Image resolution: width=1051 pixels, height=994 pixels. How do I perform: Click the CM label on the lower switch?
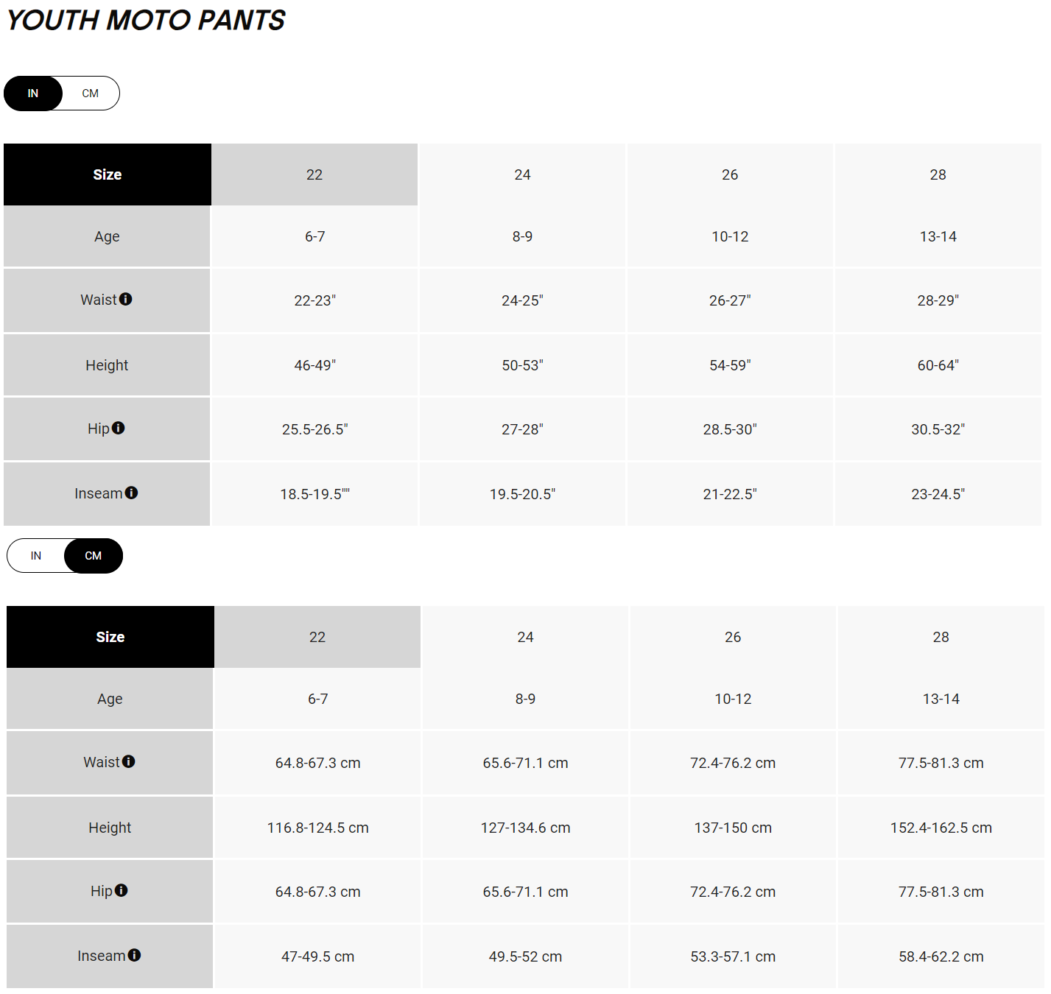click(x=93, y=555)
